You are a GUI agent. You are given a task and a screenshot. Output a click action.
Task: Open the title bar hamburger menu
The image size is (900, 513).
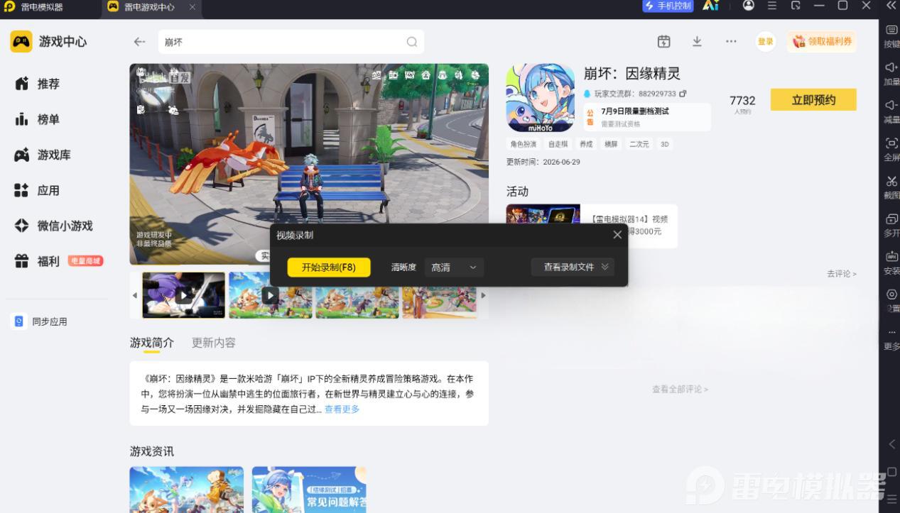772,6
